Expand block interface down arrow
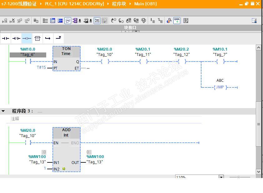Screen dimensions: 263x193 (x=136, y=31)
